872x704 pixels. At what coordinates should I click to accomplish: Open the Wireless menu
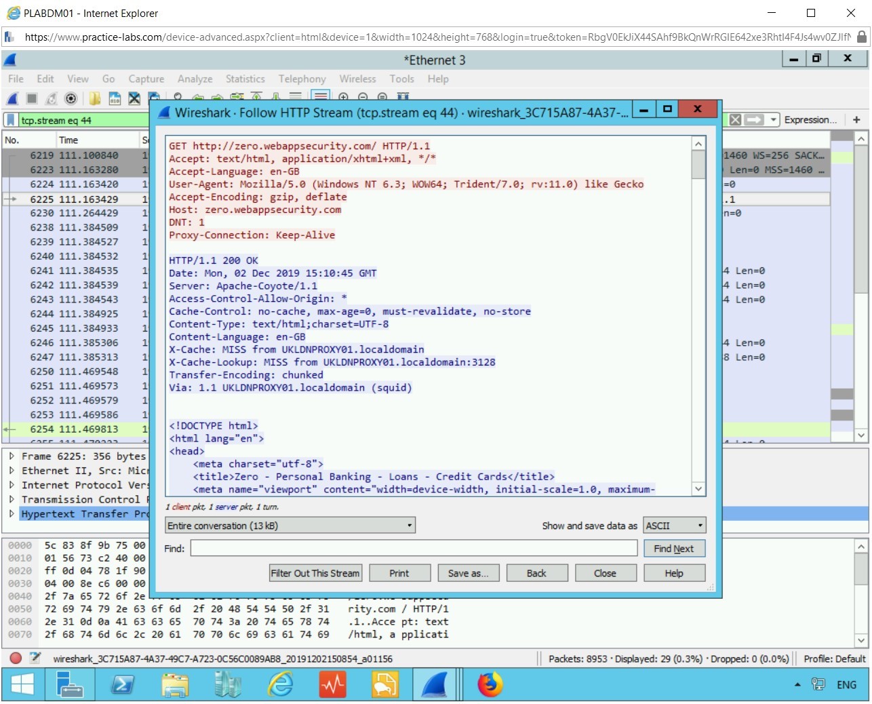358,79
